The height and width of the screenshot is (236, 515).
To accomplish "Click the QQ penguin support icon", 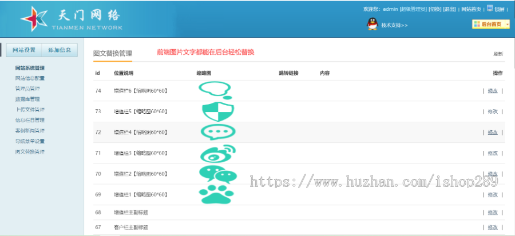I will pos(372,24).
